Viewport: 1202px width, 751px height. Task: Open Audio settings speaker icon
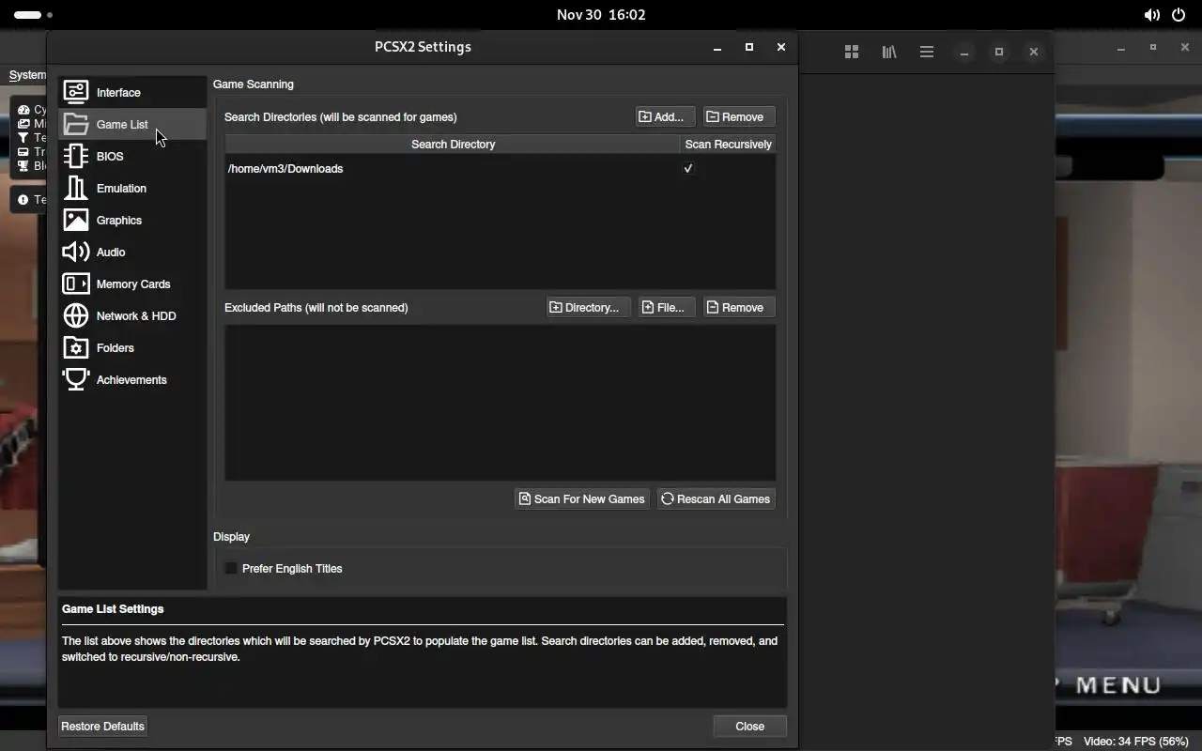76,252
